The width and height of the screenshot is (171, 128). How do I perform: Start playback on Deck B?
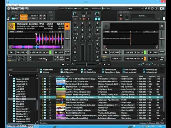(106, 52)
